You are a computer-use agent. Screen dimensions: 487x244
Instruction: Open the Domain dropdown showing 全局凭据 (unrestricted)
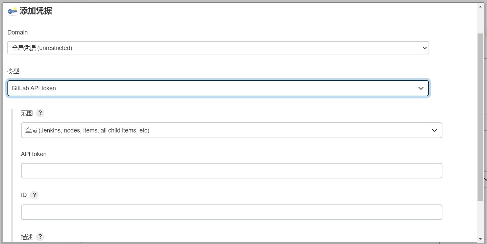point(218,48)
